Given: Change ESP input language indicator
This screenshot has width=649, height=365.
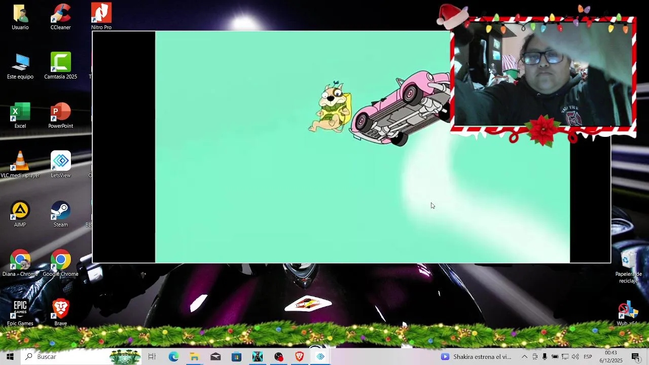Looking at the screenshot, I should (x=588, y=357).
